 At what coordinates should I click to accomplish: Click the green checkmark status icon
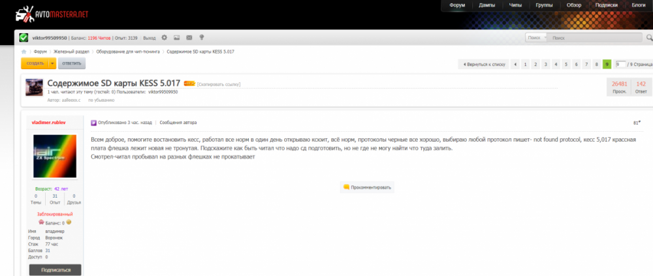click(24, 38)
